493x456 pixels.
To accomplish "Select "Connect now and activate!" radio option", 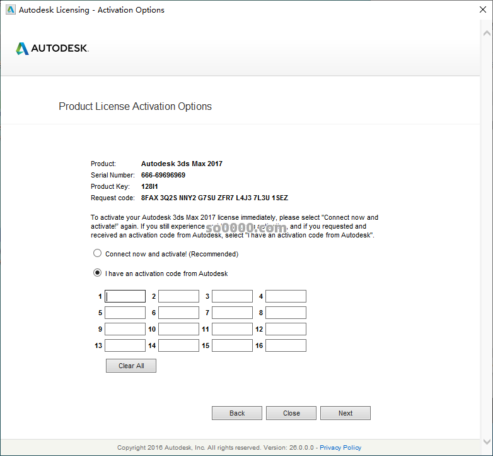I will tap(97, 254).
